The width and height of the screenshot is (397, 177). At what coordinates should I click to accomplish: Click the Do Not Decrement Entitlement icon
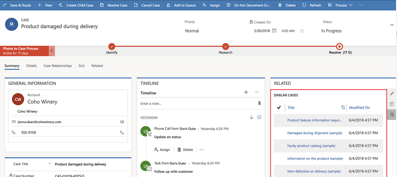[x=228, y=5]
